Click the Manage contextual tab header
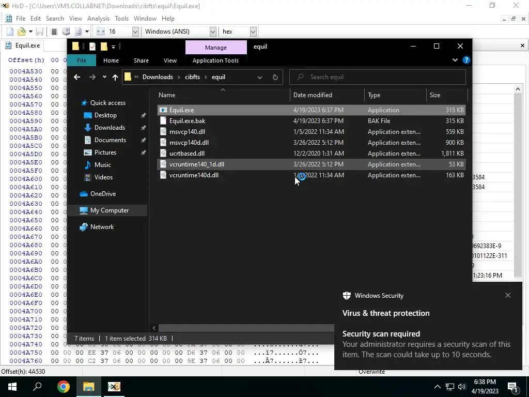Screen dimensions: 529x397 click(x=216, y=48)
